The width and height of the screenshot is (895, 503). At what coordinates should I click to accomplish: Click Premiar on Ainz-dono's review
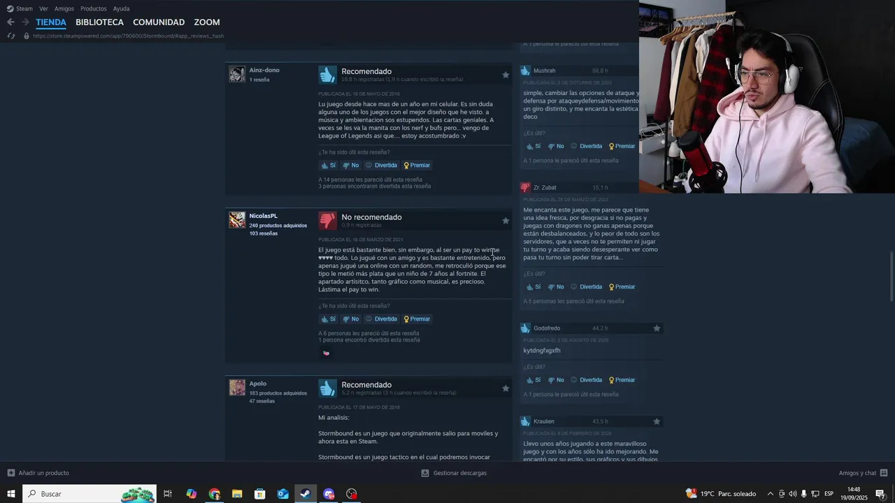point(417,166)
